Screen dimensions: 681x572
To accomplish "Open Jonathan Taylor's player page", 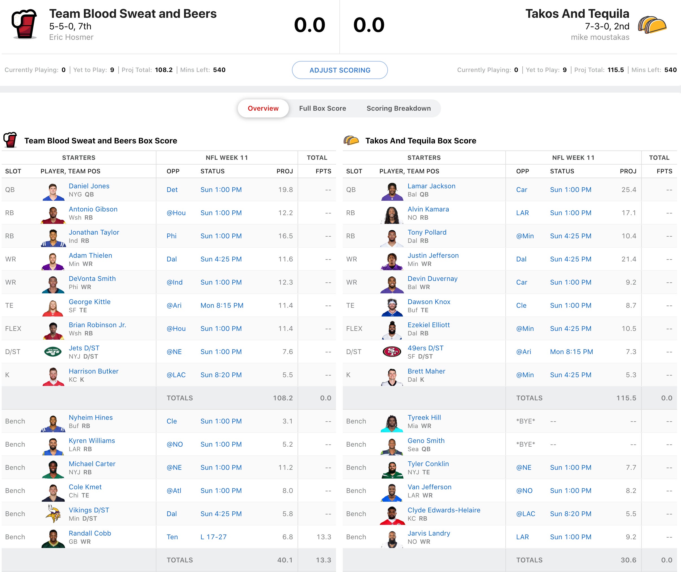I will point(94,232).
